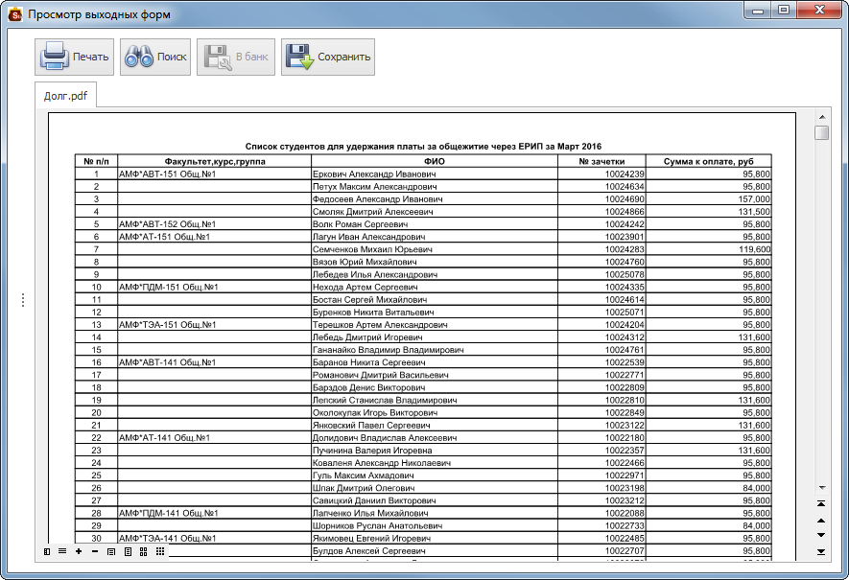Viewport: 849px width, 580px height.
Task: Jump to the last page arrow
Action: 821,552
